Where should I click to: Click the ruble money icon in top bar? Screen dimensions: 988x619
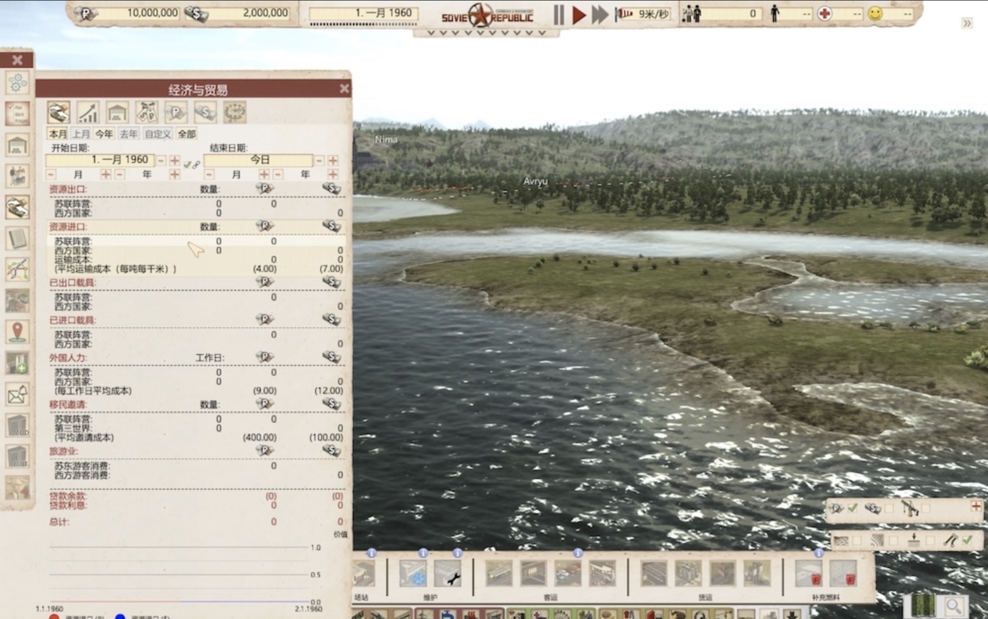tap(86, 13)
